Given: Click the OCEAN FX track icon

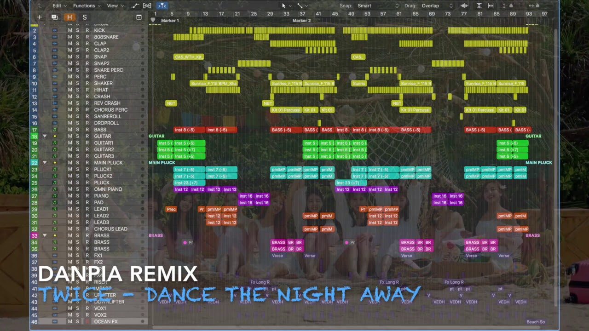Looking at the screenshot, I should 55,321.
